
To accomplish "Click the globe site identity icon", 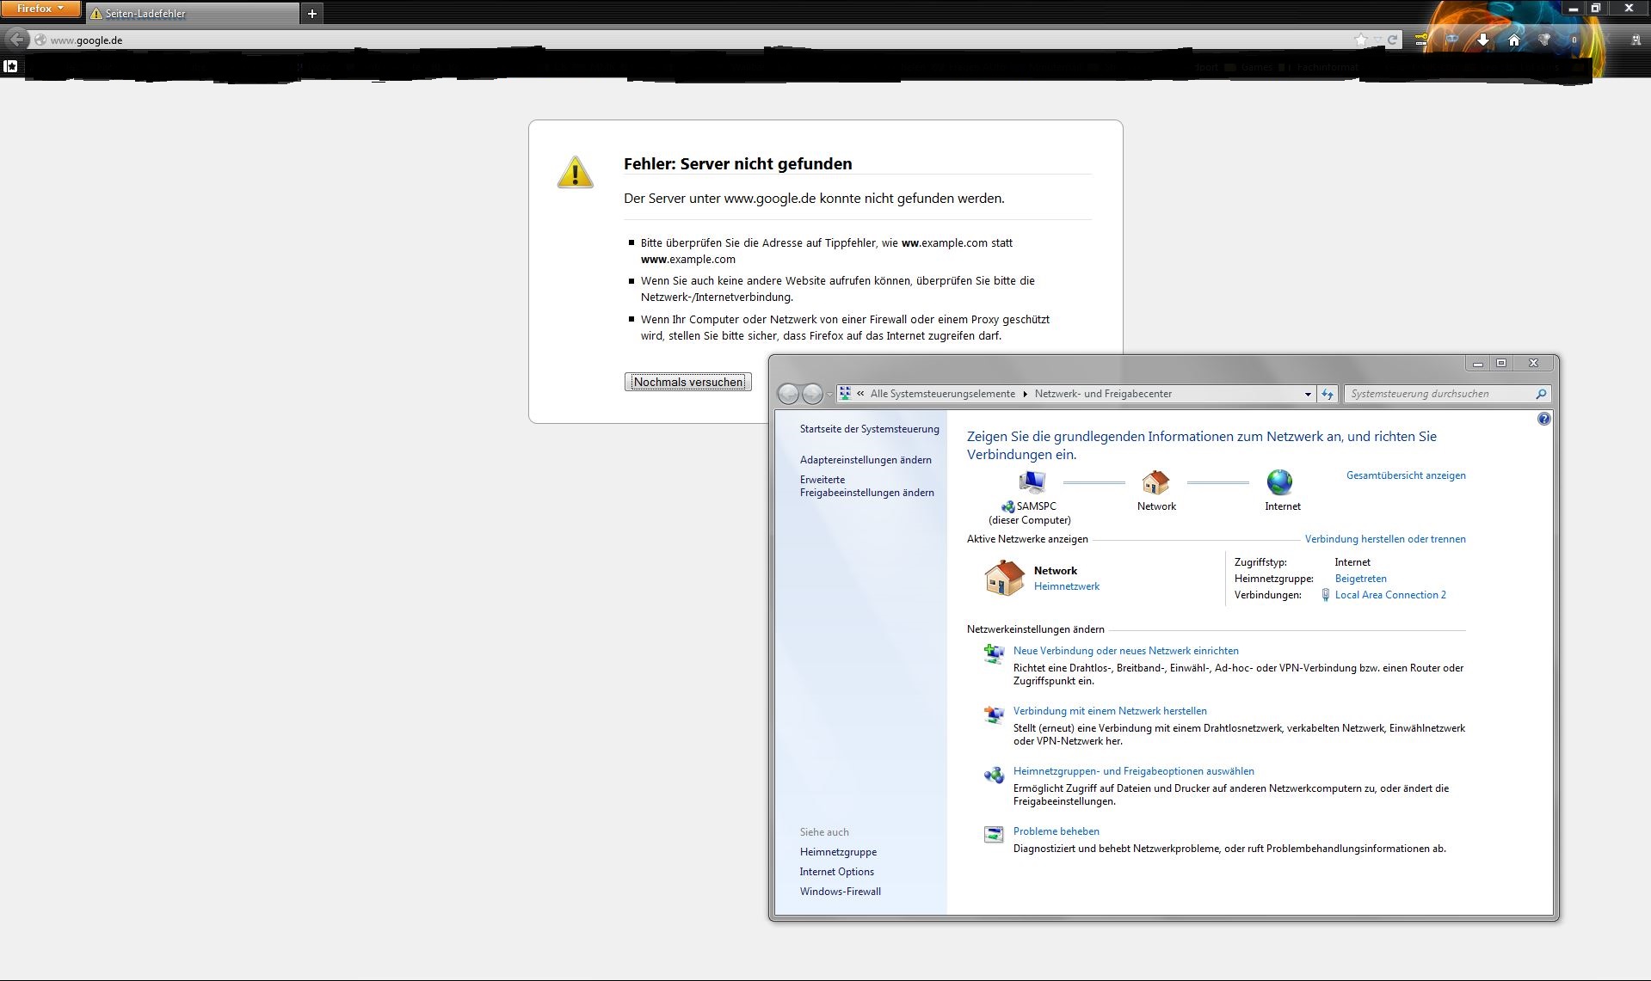I will pyautogui.click(x=40, y=40).
